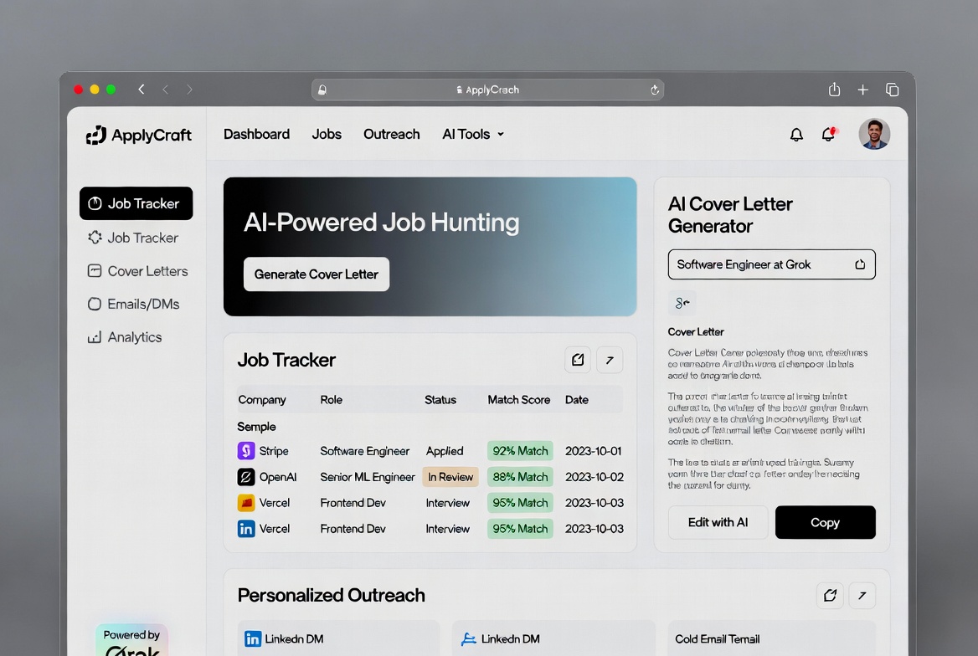Click the small icon button above Cover Letter
Viewport: 978px width, 656px height.
[682, 303]
